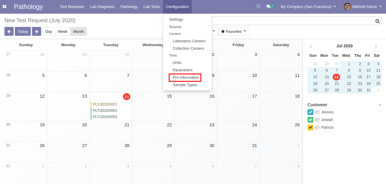Open the apps grid icon top-left
Image resolution: width=386 pixels, height=184 pixels.
5,7
